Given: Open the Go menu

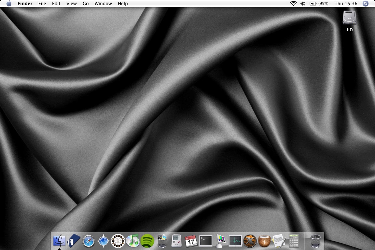Looking at the screenshot, I should pos(86,4).
